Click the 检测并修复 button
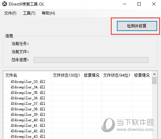 point(137,26)
